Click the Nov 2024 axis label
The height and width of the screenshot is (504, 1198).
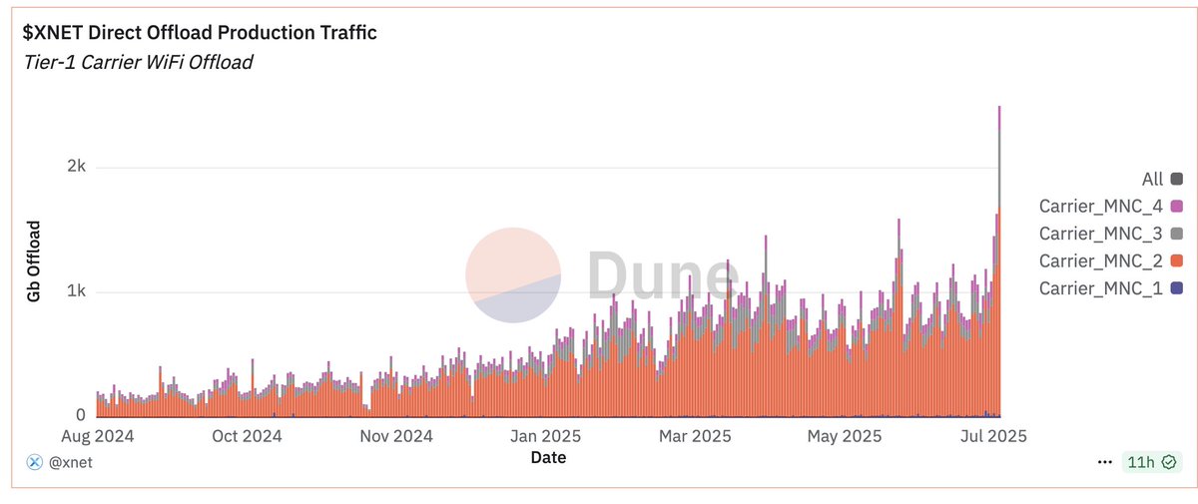tap(396, 436)
